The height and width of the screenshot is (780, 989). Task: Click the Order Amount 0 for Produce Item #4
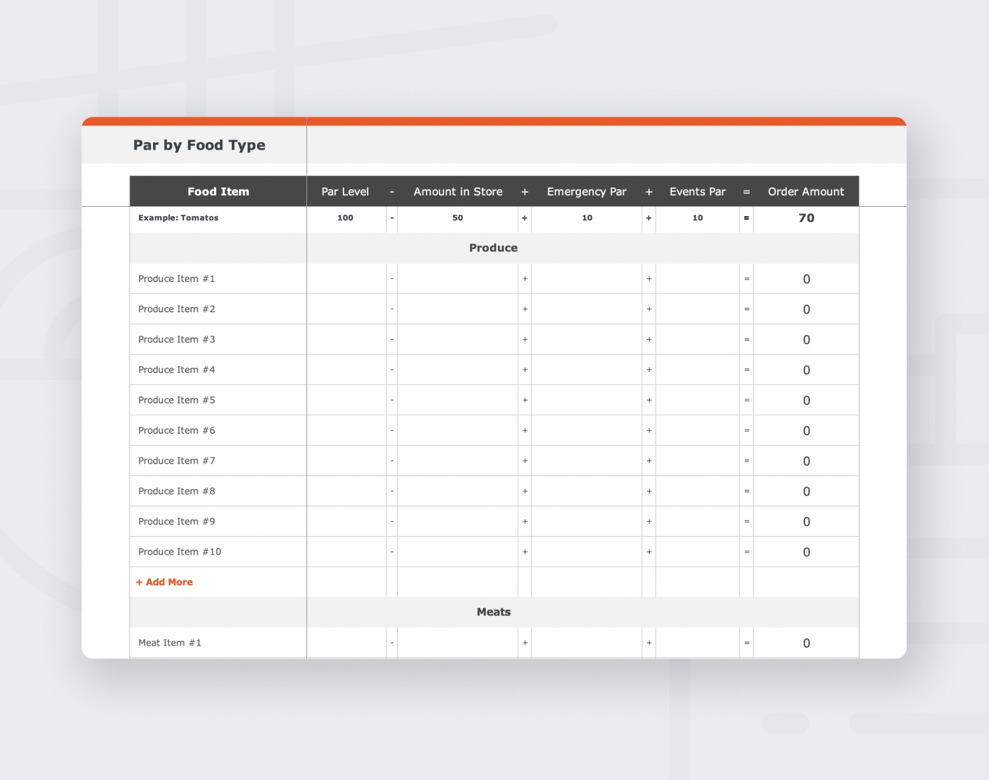tap(805, 369)
